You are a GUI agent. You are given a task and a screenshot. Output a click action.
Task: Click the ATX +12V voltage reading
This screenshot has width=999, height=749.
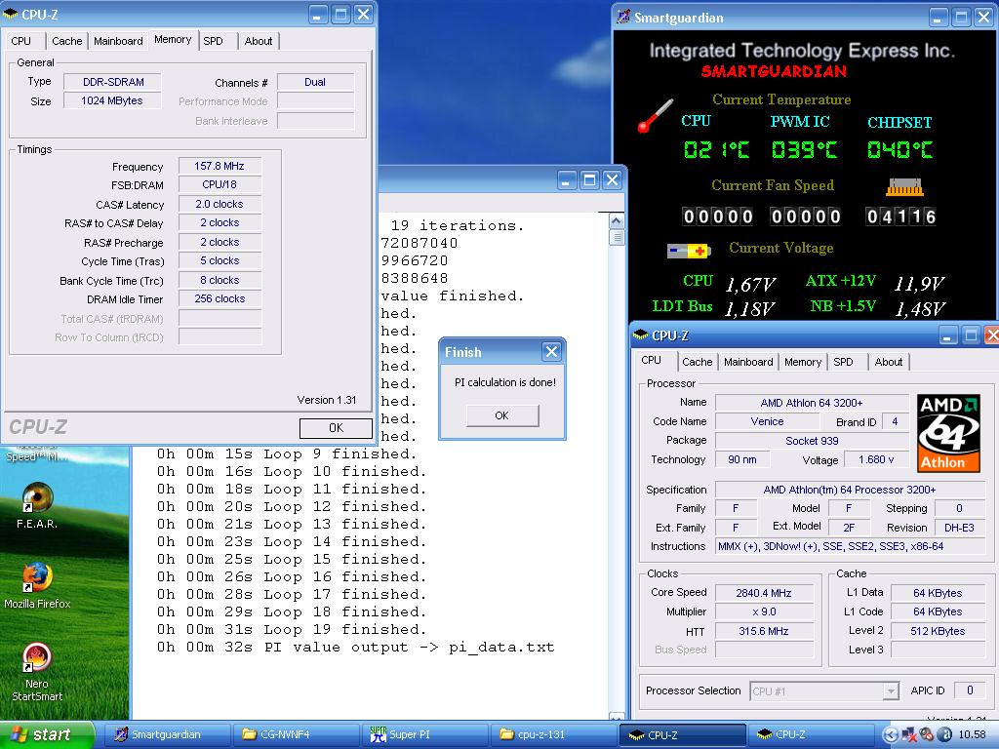[x=919, y=284]
